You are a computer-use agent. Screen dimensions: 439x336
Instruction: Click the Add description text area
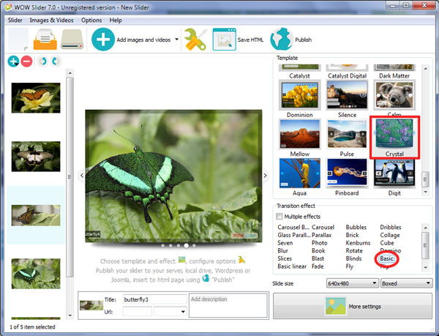point(228,305)
